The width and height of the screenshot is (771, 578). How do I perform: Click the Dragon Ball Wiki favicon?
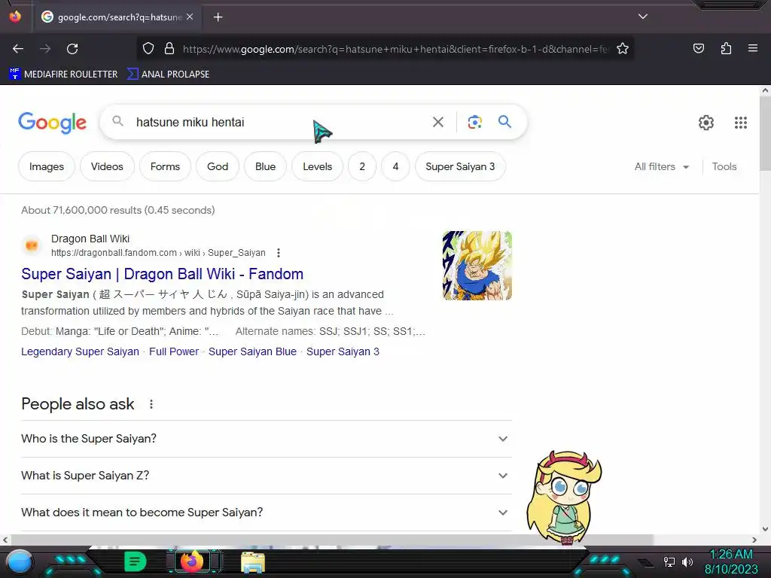[x=32, y=245]
